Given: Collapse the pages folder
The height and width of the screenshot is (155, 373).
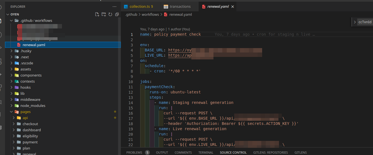Looking at the screenshot, I should 11,112.
